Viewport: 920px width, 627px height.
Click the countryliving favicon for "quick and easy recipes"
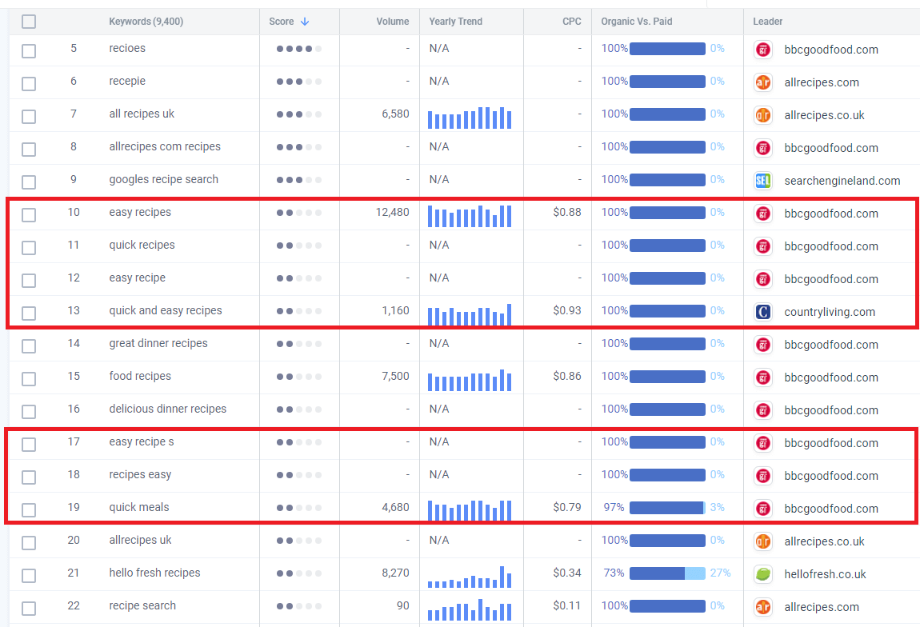click(x=762, y=311)
